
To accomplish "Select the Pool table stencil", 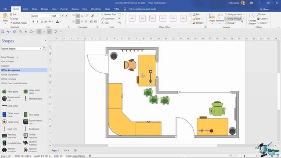I will tap(31, 115).
